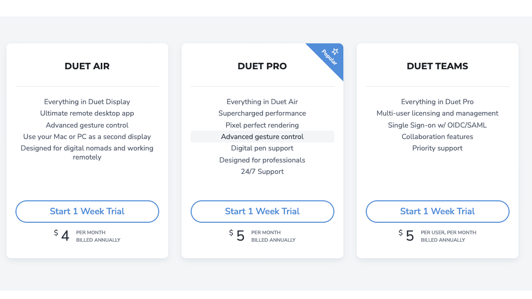Click the 24/7 Support feature line
The height and width of the screenshot is (299, 532).
[263, 171]
